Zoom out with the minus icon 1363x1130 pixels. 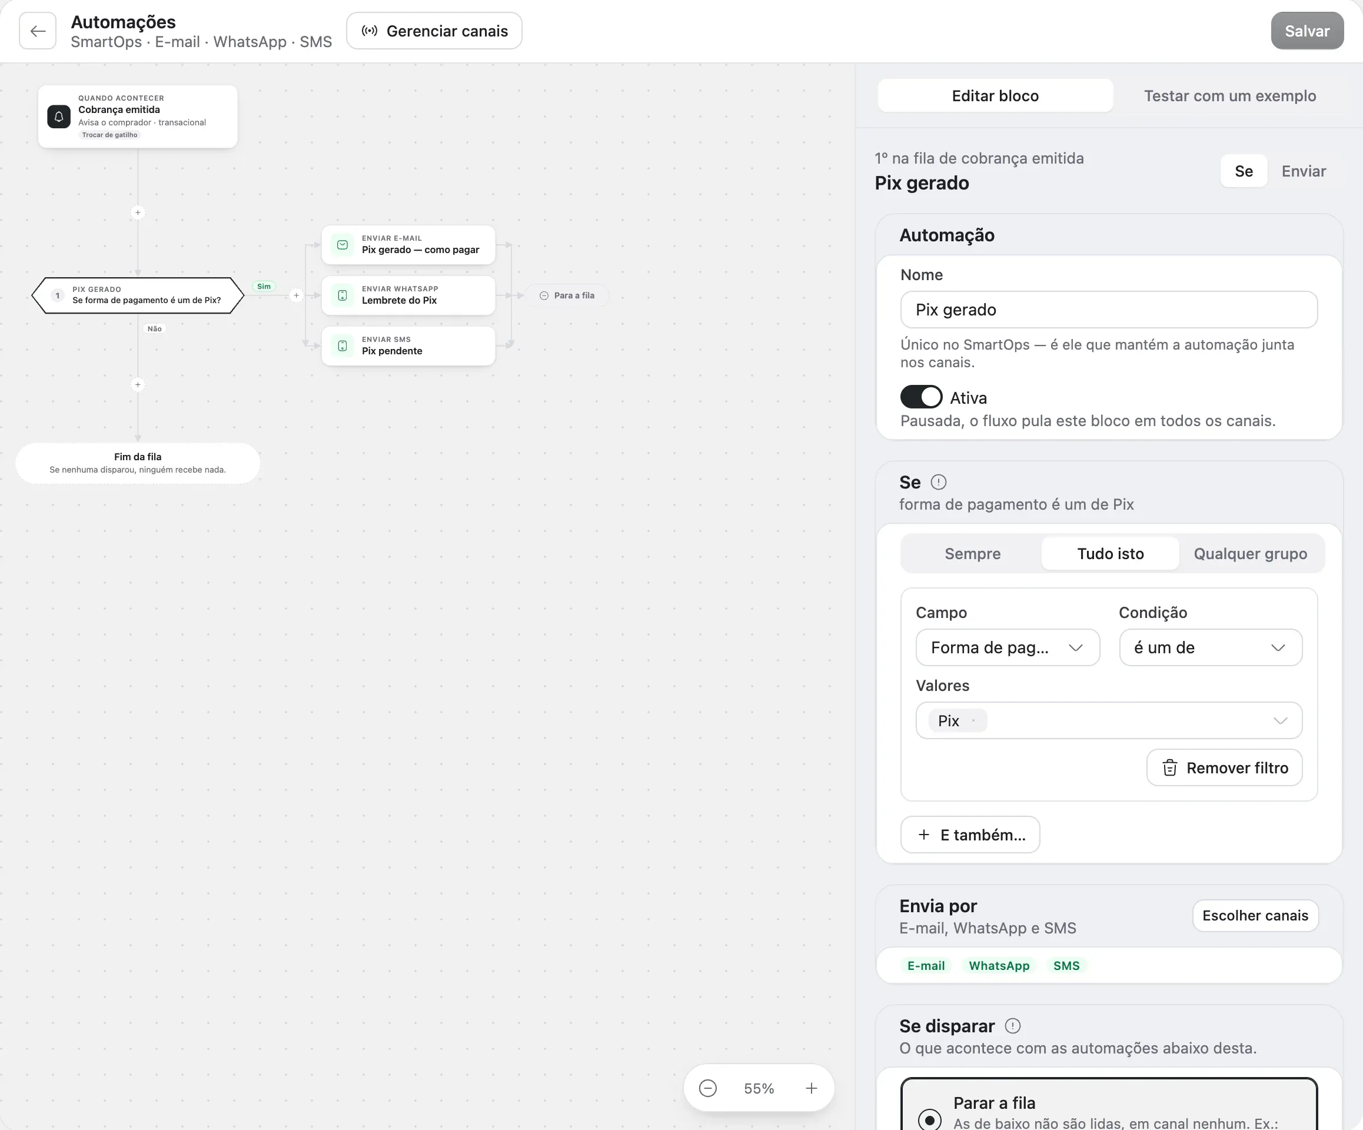click(x=707, y=1088)
